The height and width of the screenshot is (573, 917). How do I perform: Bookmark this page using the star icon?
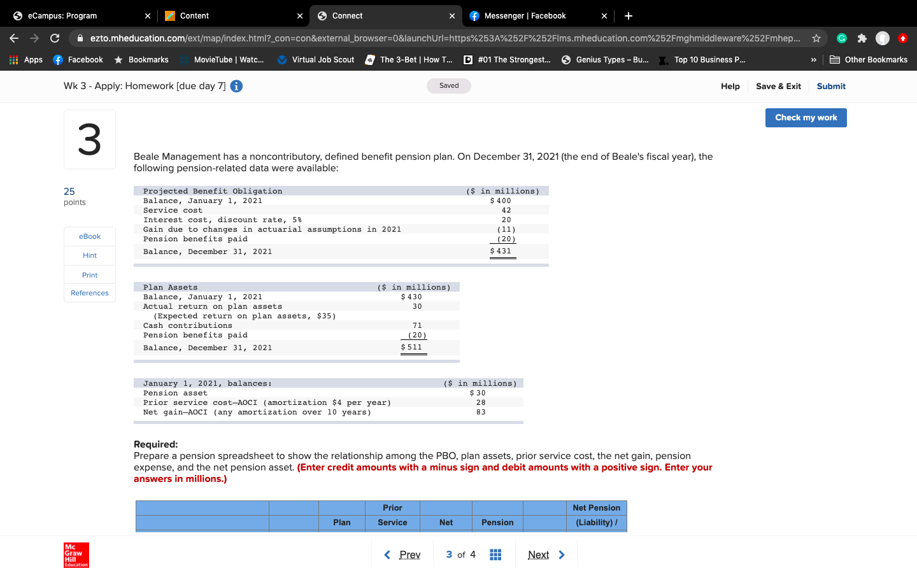pyautogui.click(x=816, y=38)
